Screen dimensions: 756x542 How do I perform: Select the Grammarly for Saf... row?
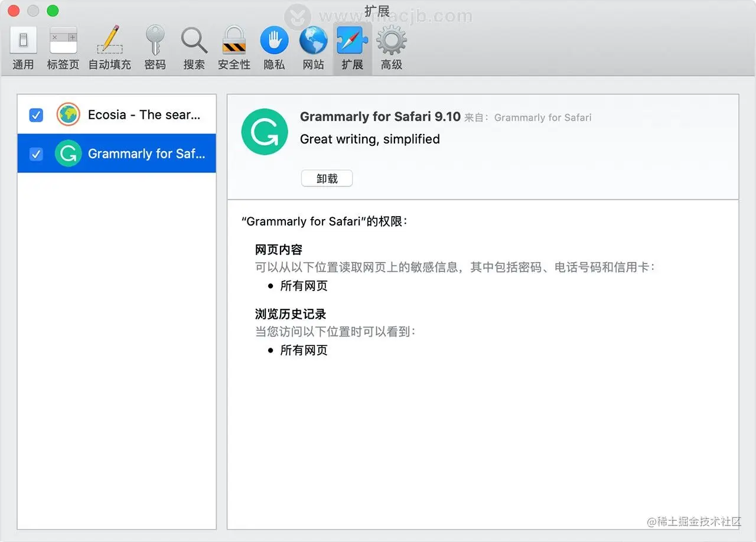tap(117, 154)
